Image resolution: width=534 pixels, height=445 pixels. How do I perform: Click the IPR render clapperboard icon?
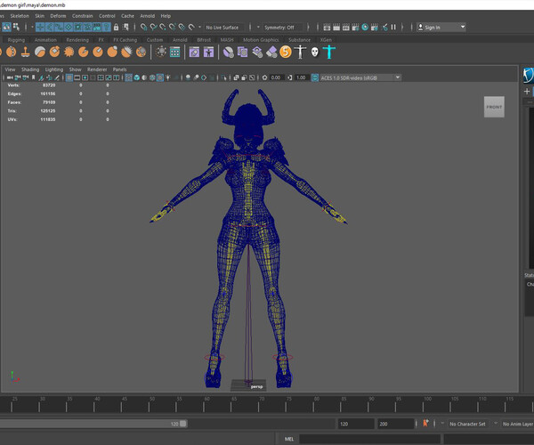pos(345,28)
